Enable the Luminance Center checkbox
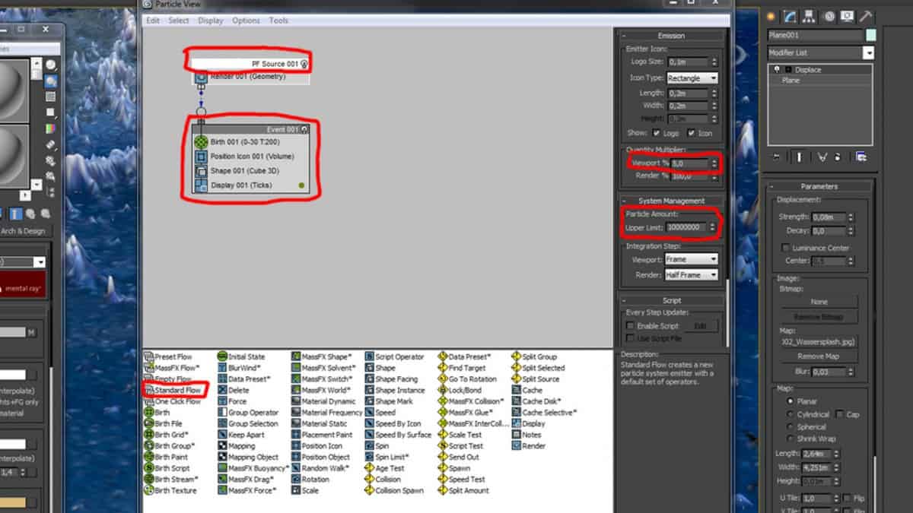Viewport: 913px width, 513px height. (786, 248)
